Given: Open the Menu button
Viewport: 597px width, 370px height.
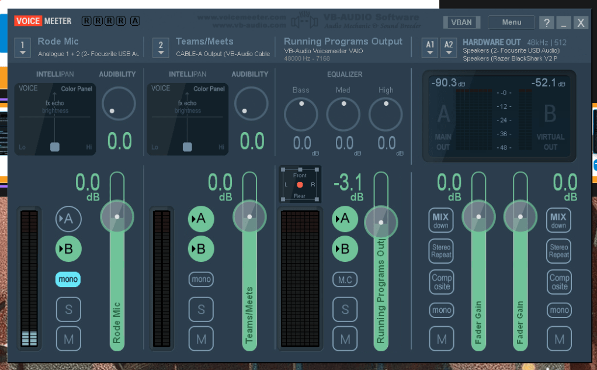Looking at the screenshot, I should [x=511, y=22].
